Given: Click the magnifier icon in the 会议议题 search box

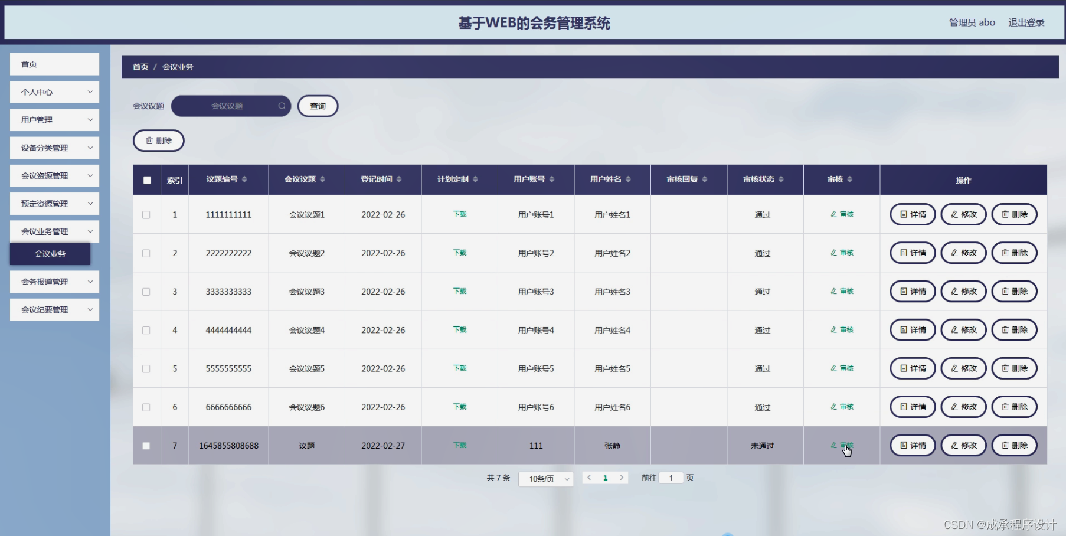Looking at the screenshot, I should tap(282, 106).
